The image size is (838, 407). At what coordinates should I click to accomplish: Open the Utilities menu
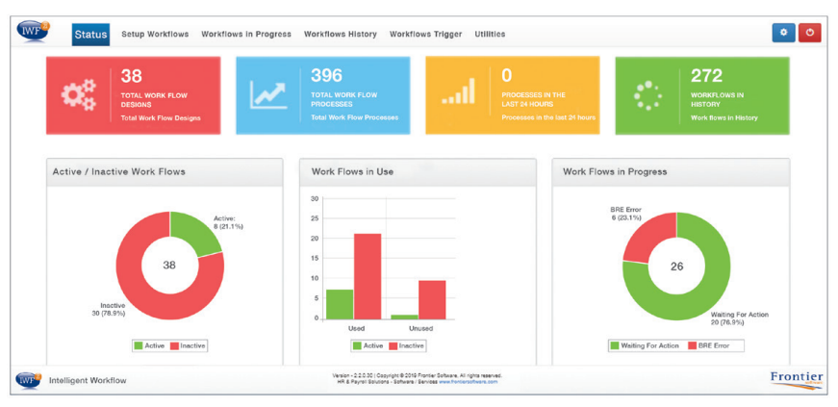(x=490, y=34)
